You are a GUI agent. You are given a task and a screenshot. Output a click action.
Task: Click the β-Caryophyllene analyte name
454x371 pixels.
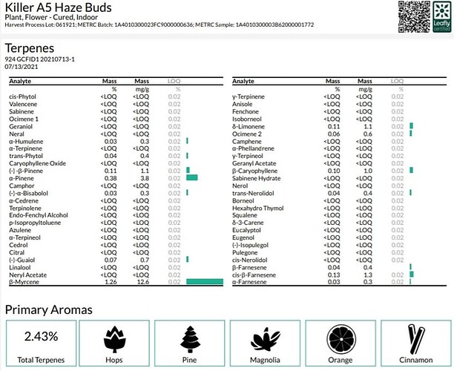pos(254,171)
